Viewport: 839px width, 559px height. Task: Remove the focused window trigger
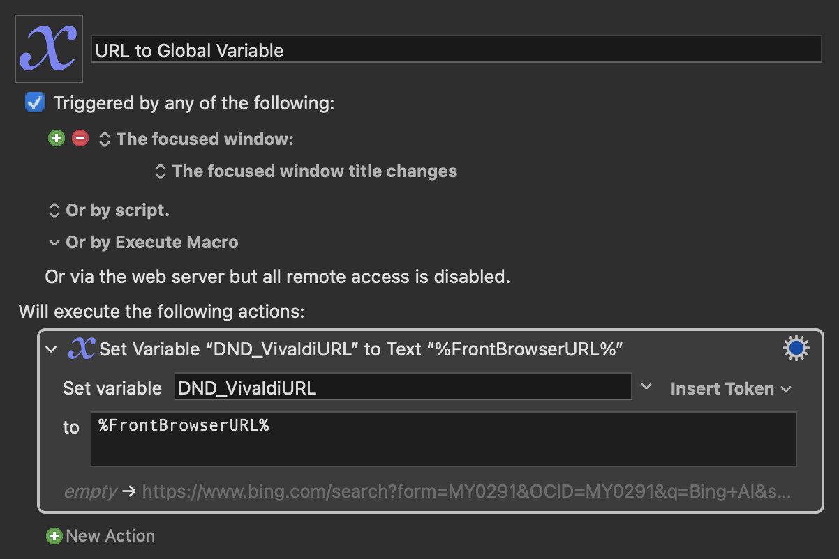[x=80, y=139]
